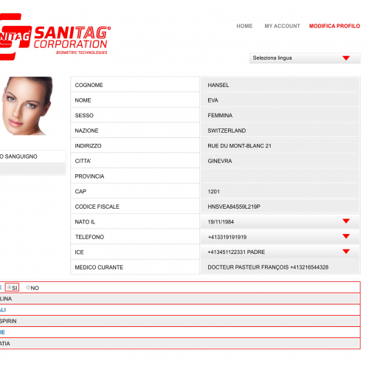
Task: Go to HOME in the top menu
Action: [x=244, y=26]
